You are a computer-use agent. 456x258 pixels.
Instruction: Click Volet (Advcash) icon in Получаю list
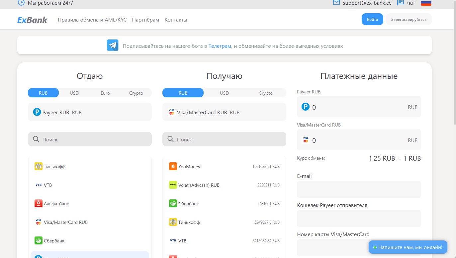[173, 185]
